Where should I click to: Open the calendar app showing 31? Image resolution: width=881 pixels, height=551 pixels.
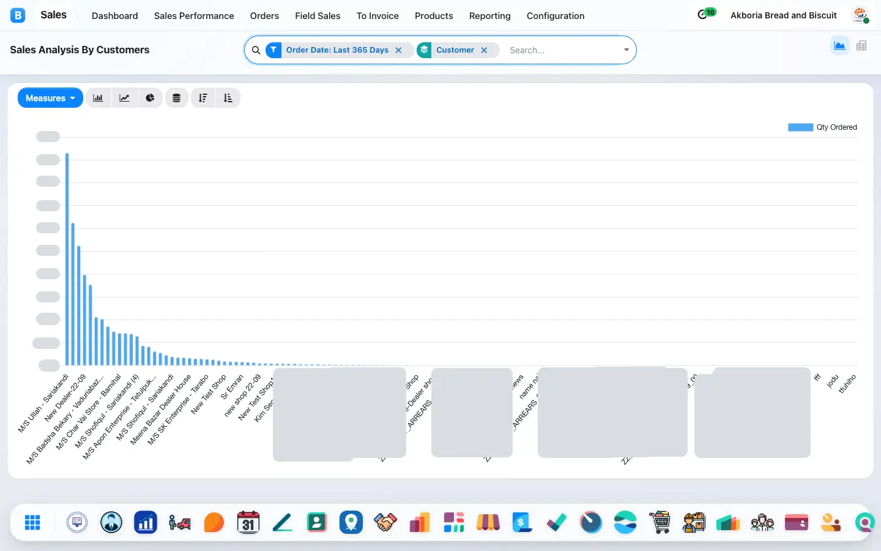248,522
